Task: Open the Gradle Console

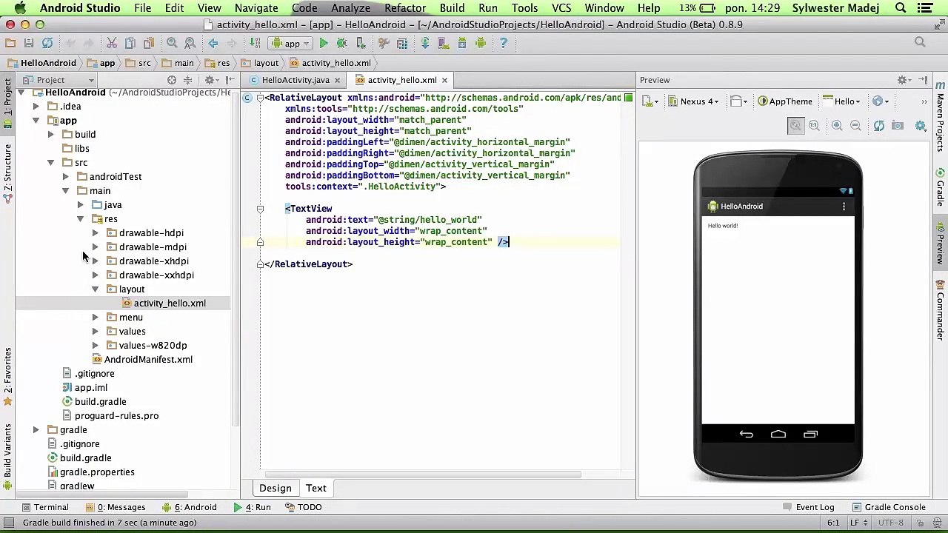Action: [x=889, y=508]
